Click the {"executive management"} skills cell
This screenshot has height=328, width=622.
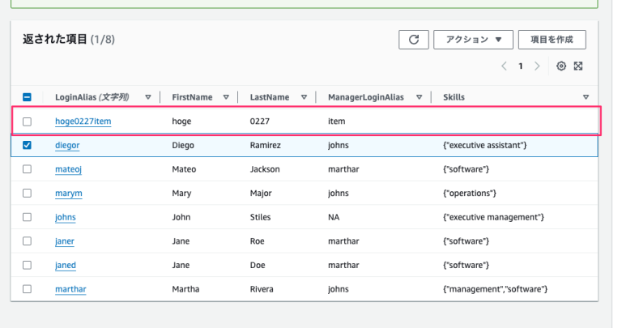(493, 217)
